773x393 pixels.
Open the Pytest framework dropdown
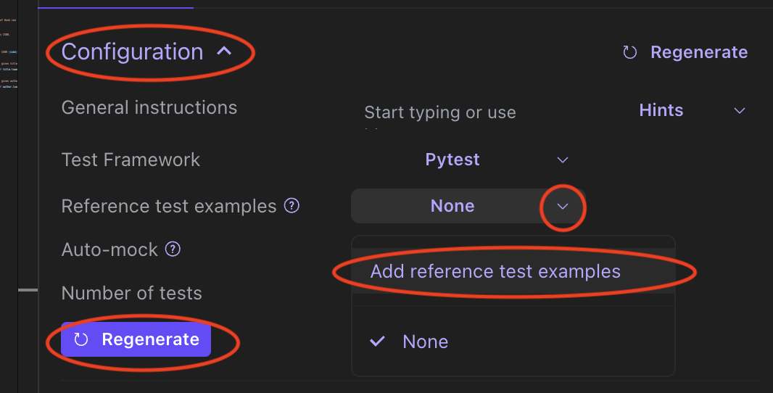tap(497, 160)
